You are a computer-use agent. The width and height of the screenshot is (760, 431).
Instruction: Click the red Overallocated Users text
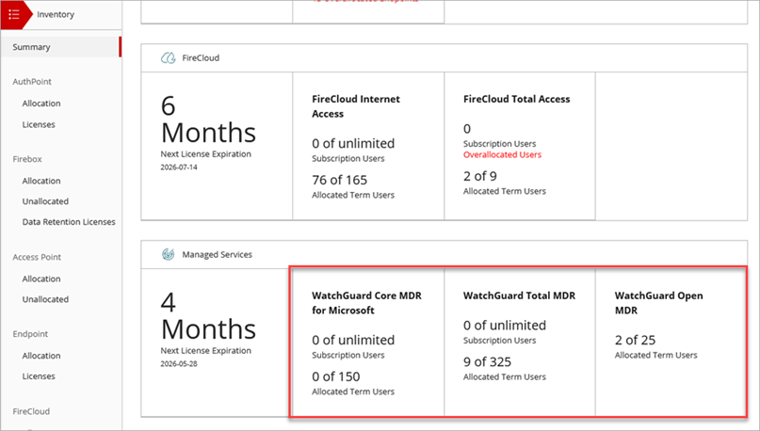[x=502, y=154]
